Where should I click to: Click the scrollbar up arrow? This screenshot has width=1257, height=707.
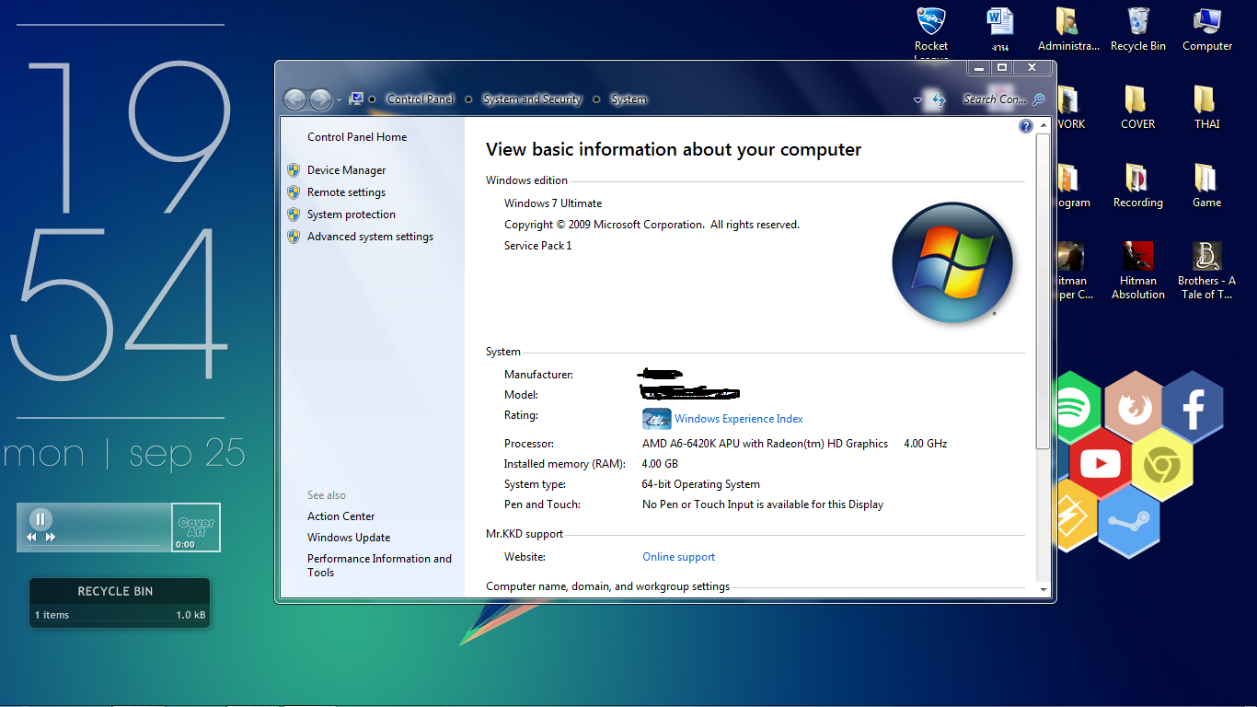tap(1043, 125)
